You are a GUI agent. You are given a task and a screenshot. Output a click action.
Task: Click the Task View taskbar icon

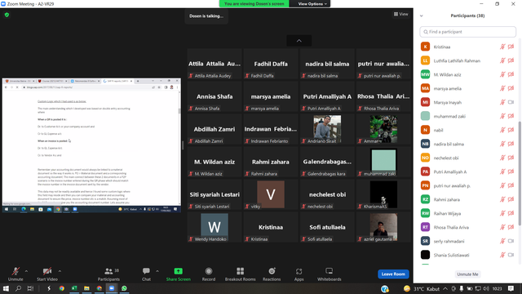(30, 288)
